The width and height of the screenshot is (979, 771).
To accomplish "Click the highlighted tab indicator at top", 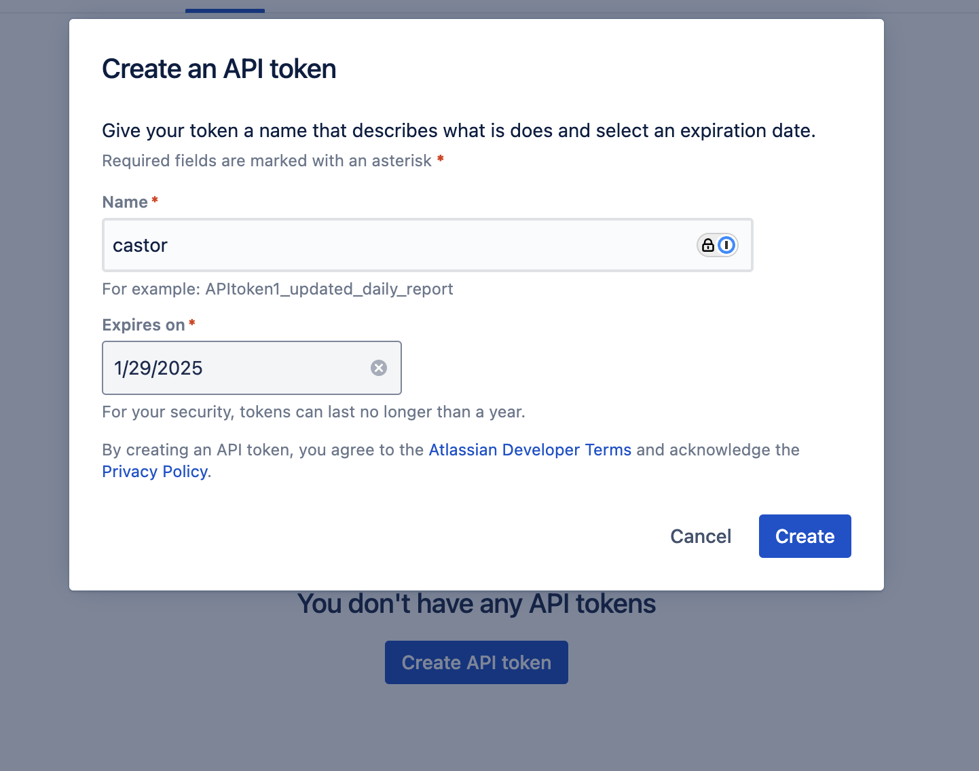I will click(x=225, y=11).
